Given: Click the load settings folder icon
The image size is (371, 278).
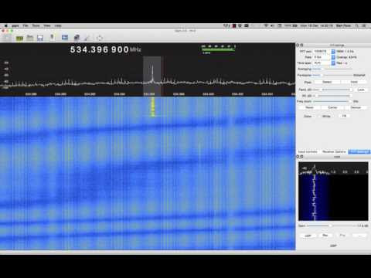Looking at the screenshot, I should tap(30, 38).
